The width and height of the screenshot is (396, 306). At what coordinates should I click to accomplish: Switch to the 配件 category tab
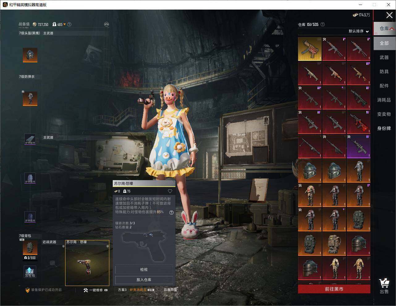point(384,86)
